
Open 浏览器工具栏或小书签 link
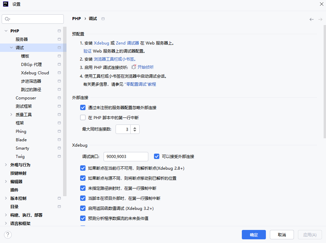point(115,59)
